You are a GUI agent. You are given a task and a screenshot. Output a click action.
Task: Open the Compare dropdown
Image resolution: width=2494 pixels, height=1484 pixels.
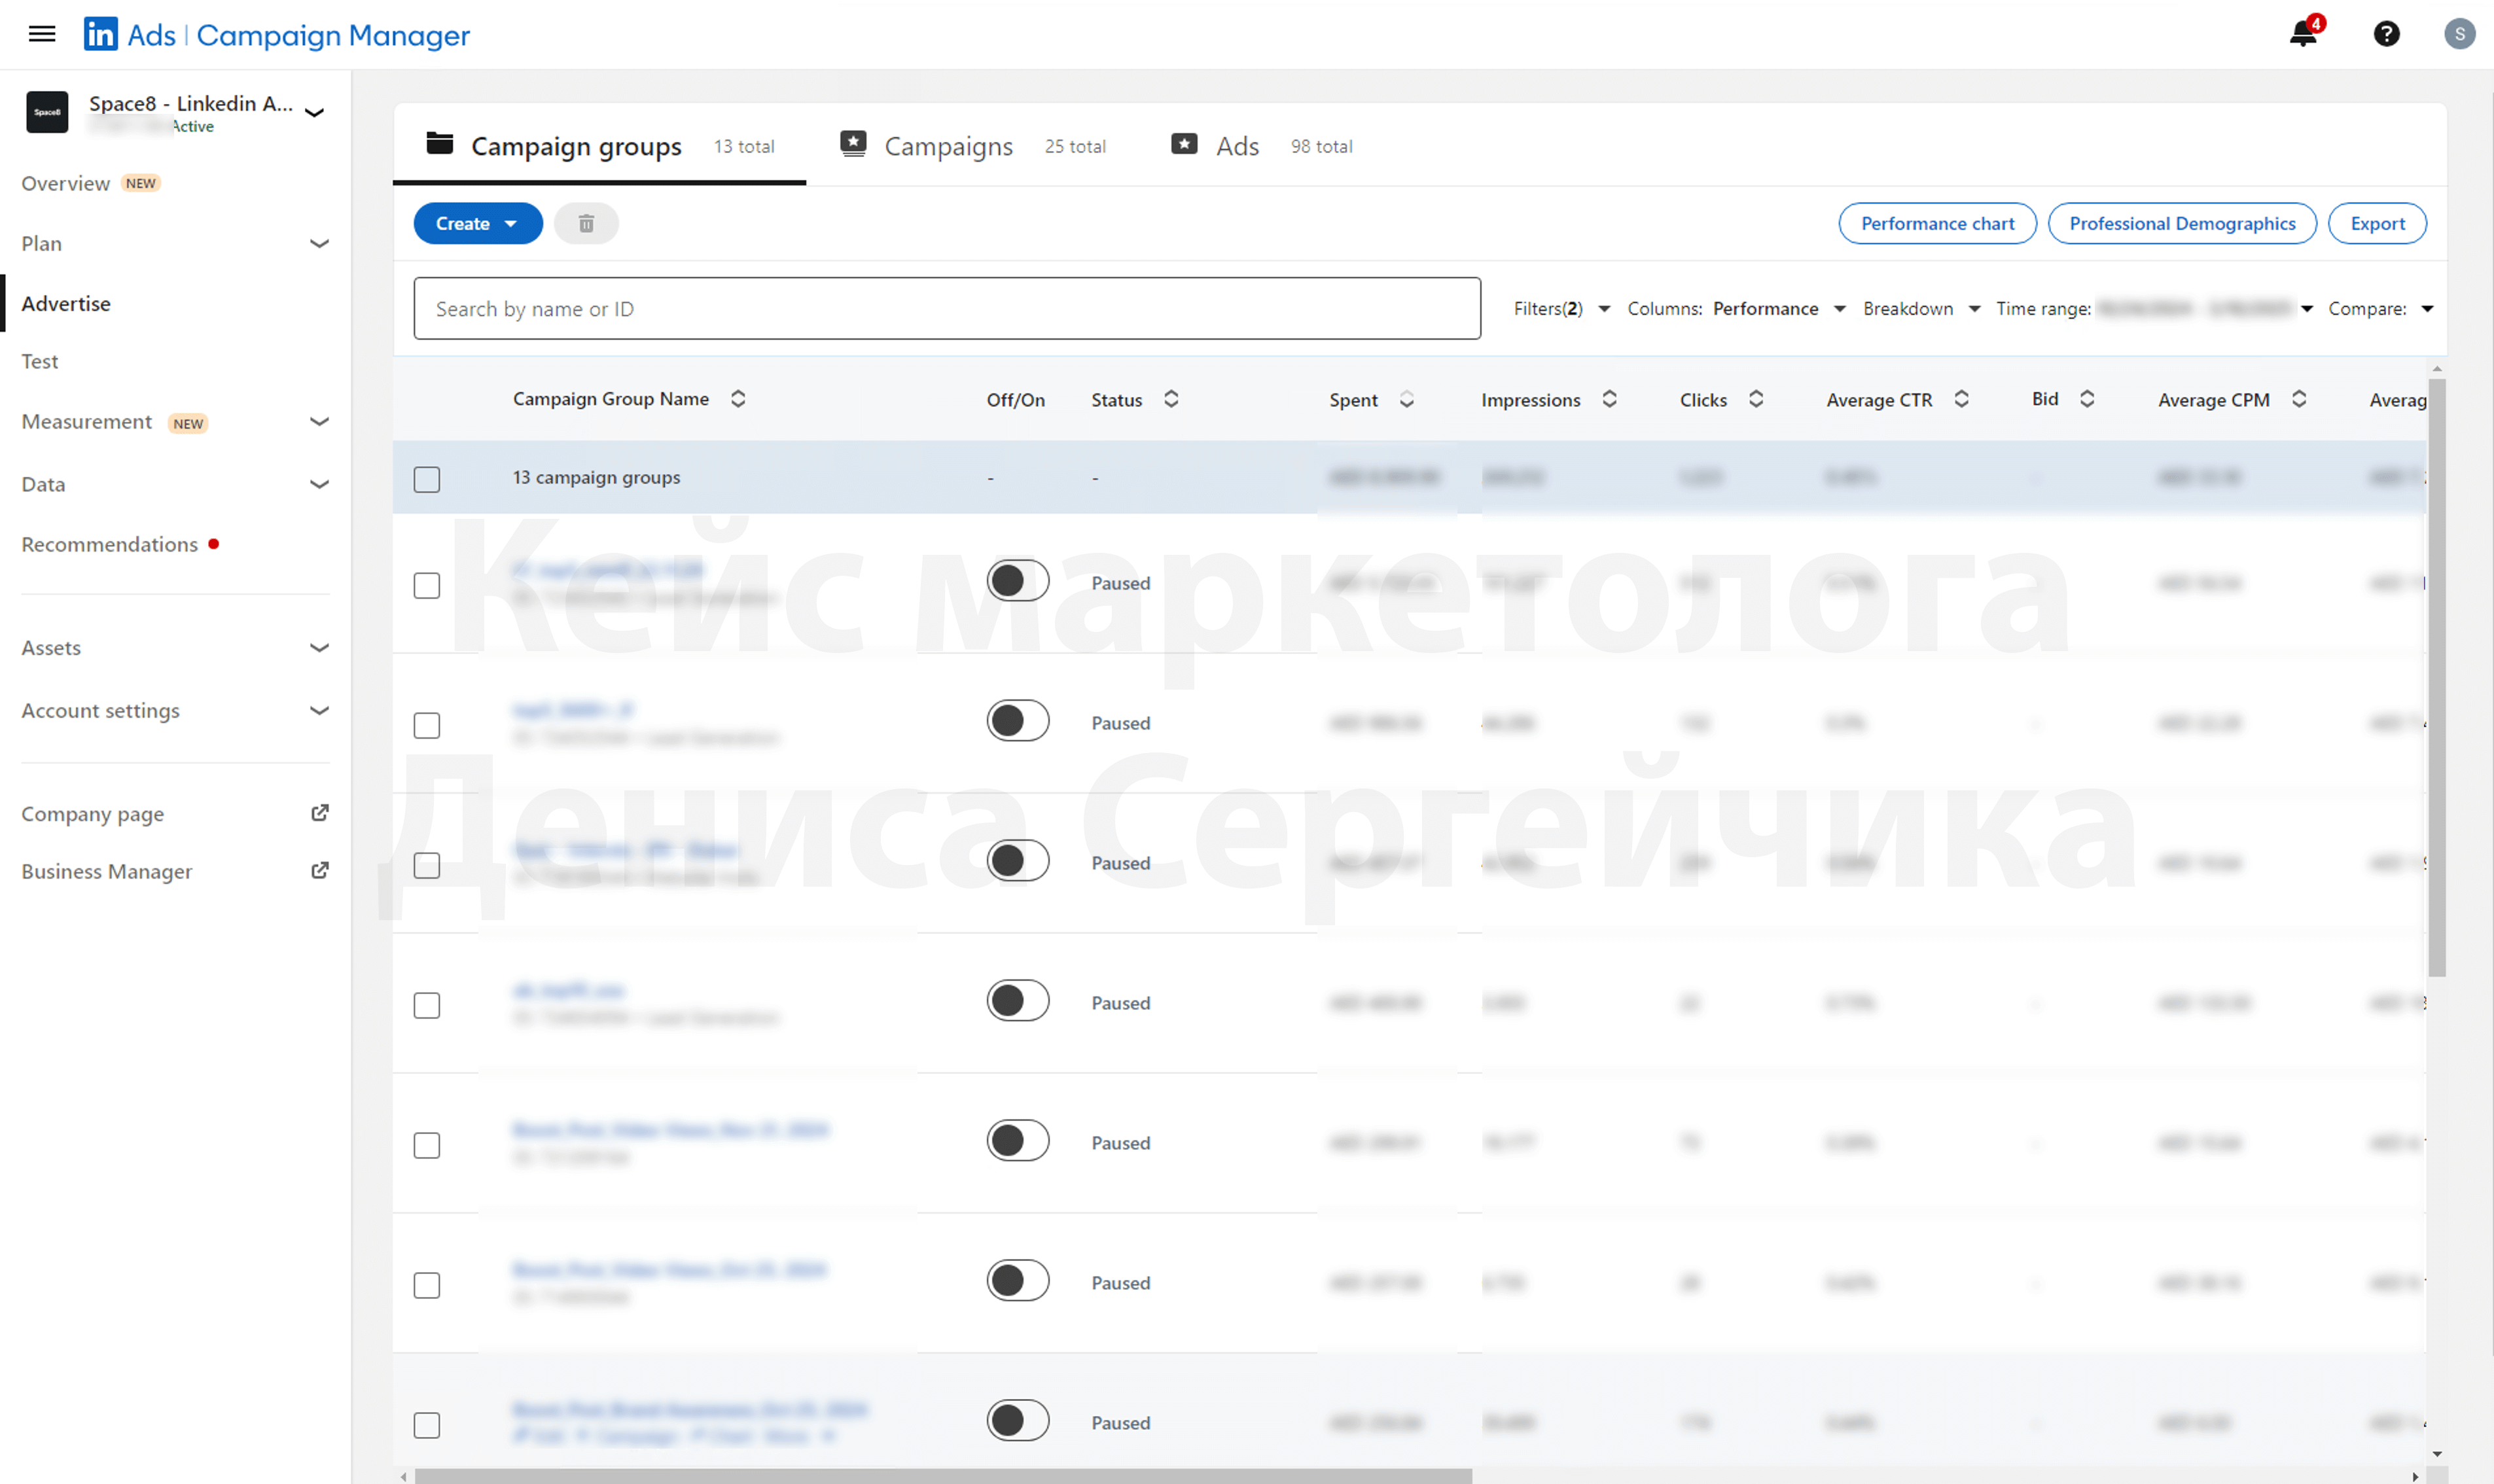tap(2380, 308)
